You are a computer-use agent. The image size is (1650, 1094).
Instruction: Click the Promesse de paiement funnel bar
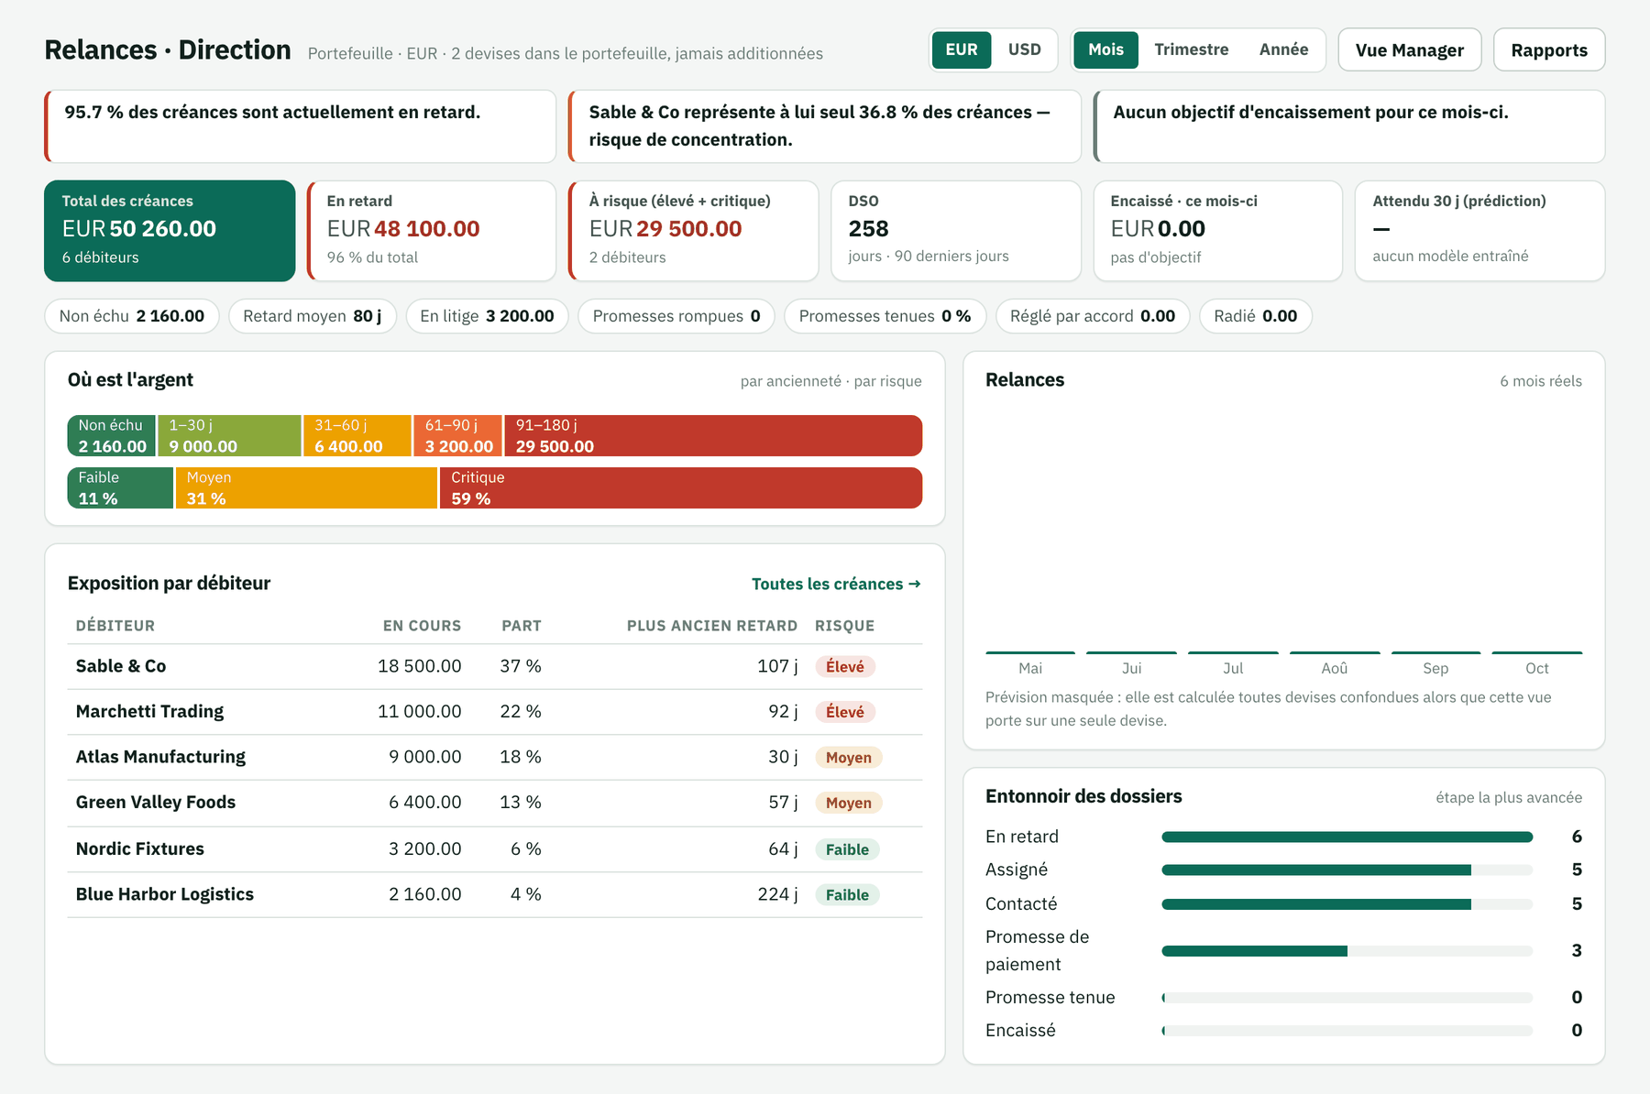coord(1347,951)
